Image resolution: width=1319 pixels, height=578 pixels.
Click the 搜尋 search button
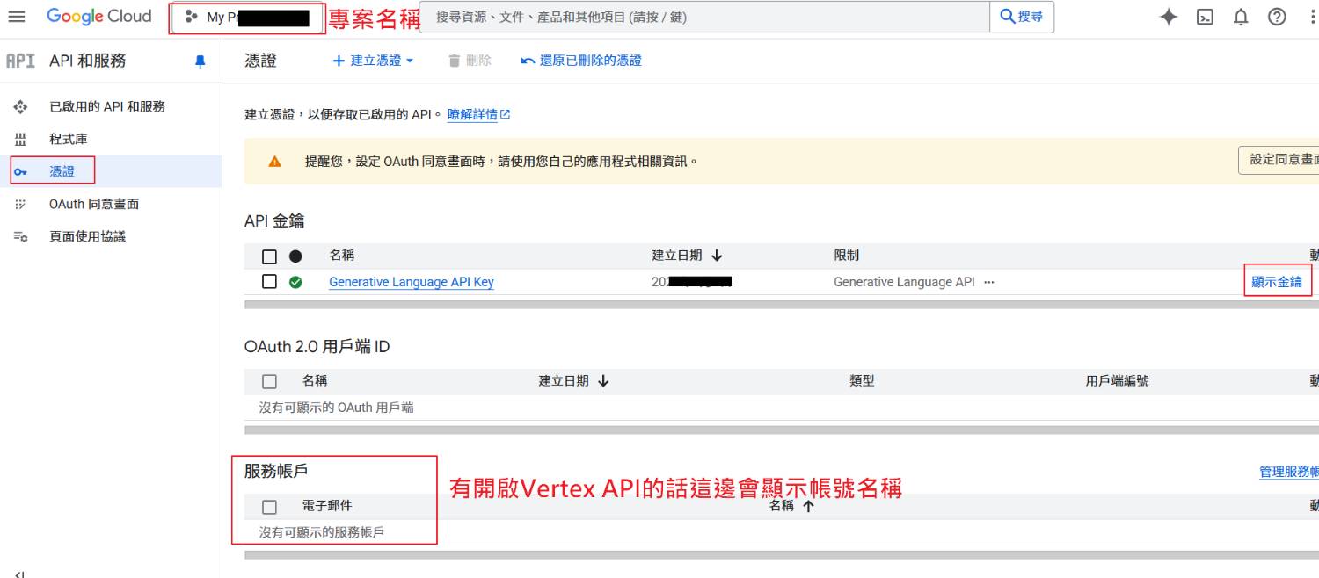pos(1022,17)
